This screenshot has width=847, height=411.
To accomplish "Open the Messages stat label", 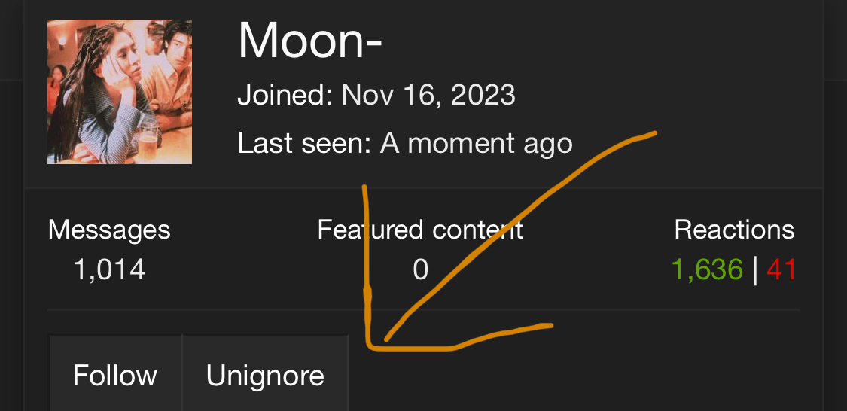I will (x=109, y=230).
